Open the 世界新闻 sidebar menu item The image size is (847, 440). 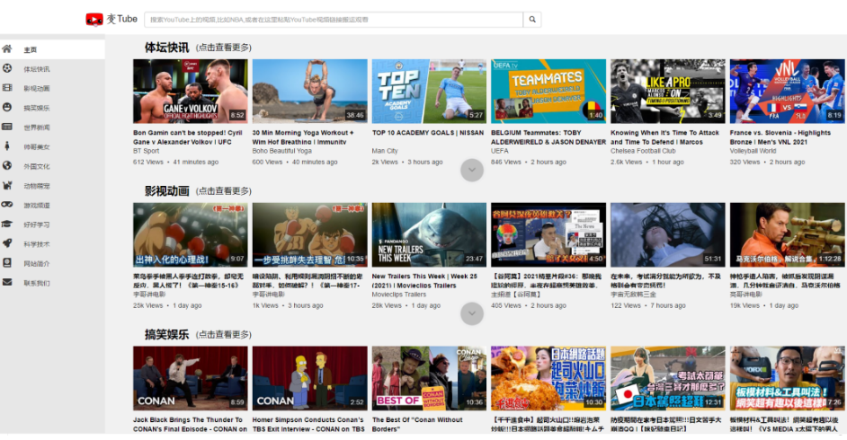37,128
